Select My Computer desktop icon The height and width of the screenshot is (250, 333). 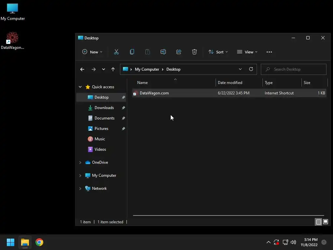point(13,12)
